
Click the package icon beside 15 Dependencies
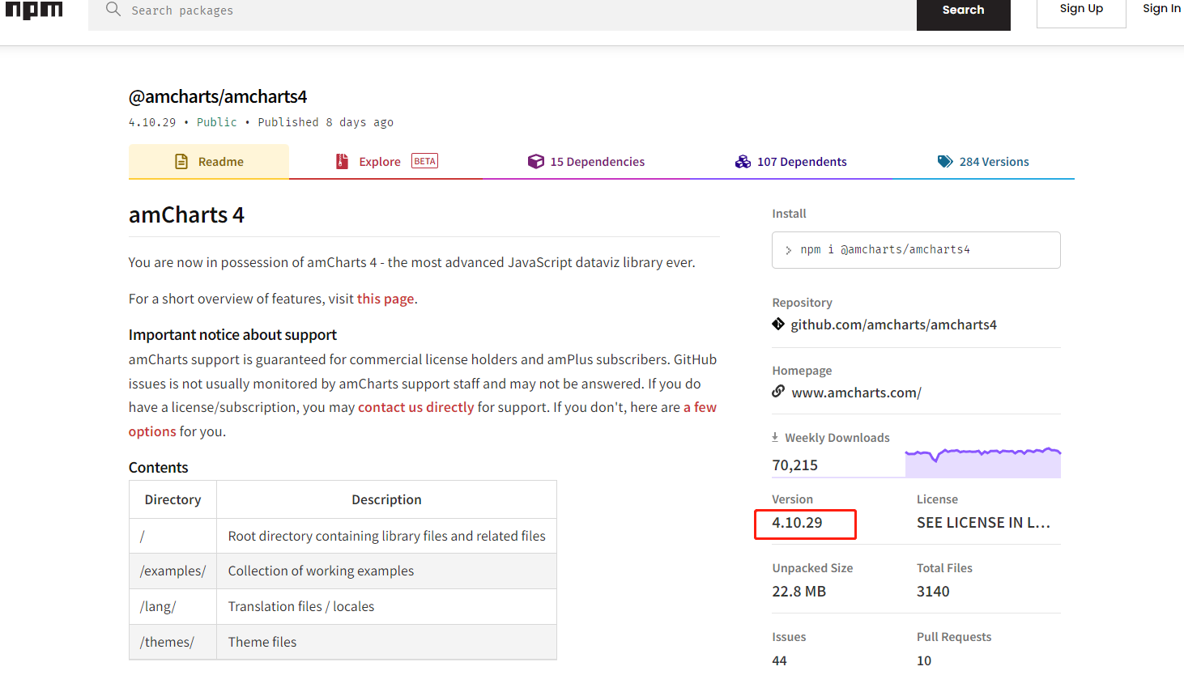click(x=536, y=161)
